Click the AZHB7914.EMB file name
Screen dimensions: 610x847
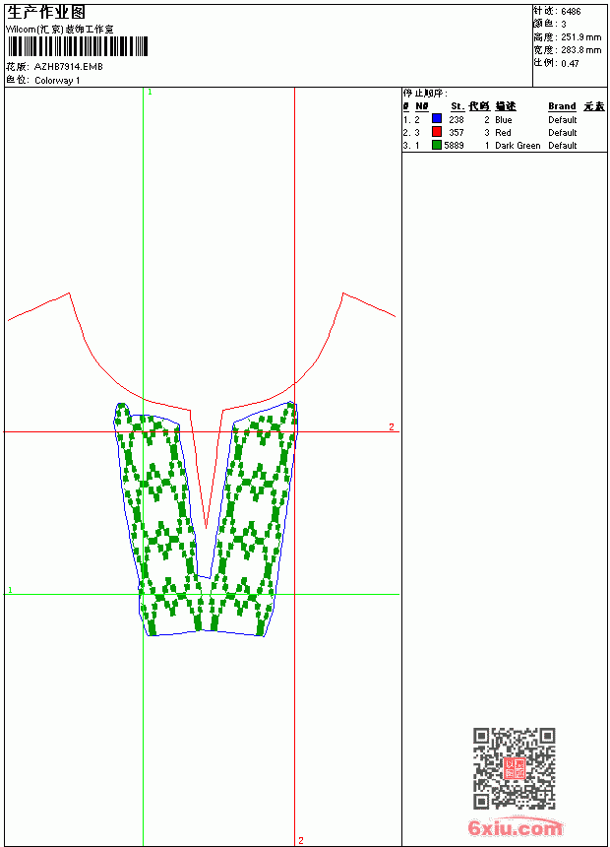(x=69, y=67)
